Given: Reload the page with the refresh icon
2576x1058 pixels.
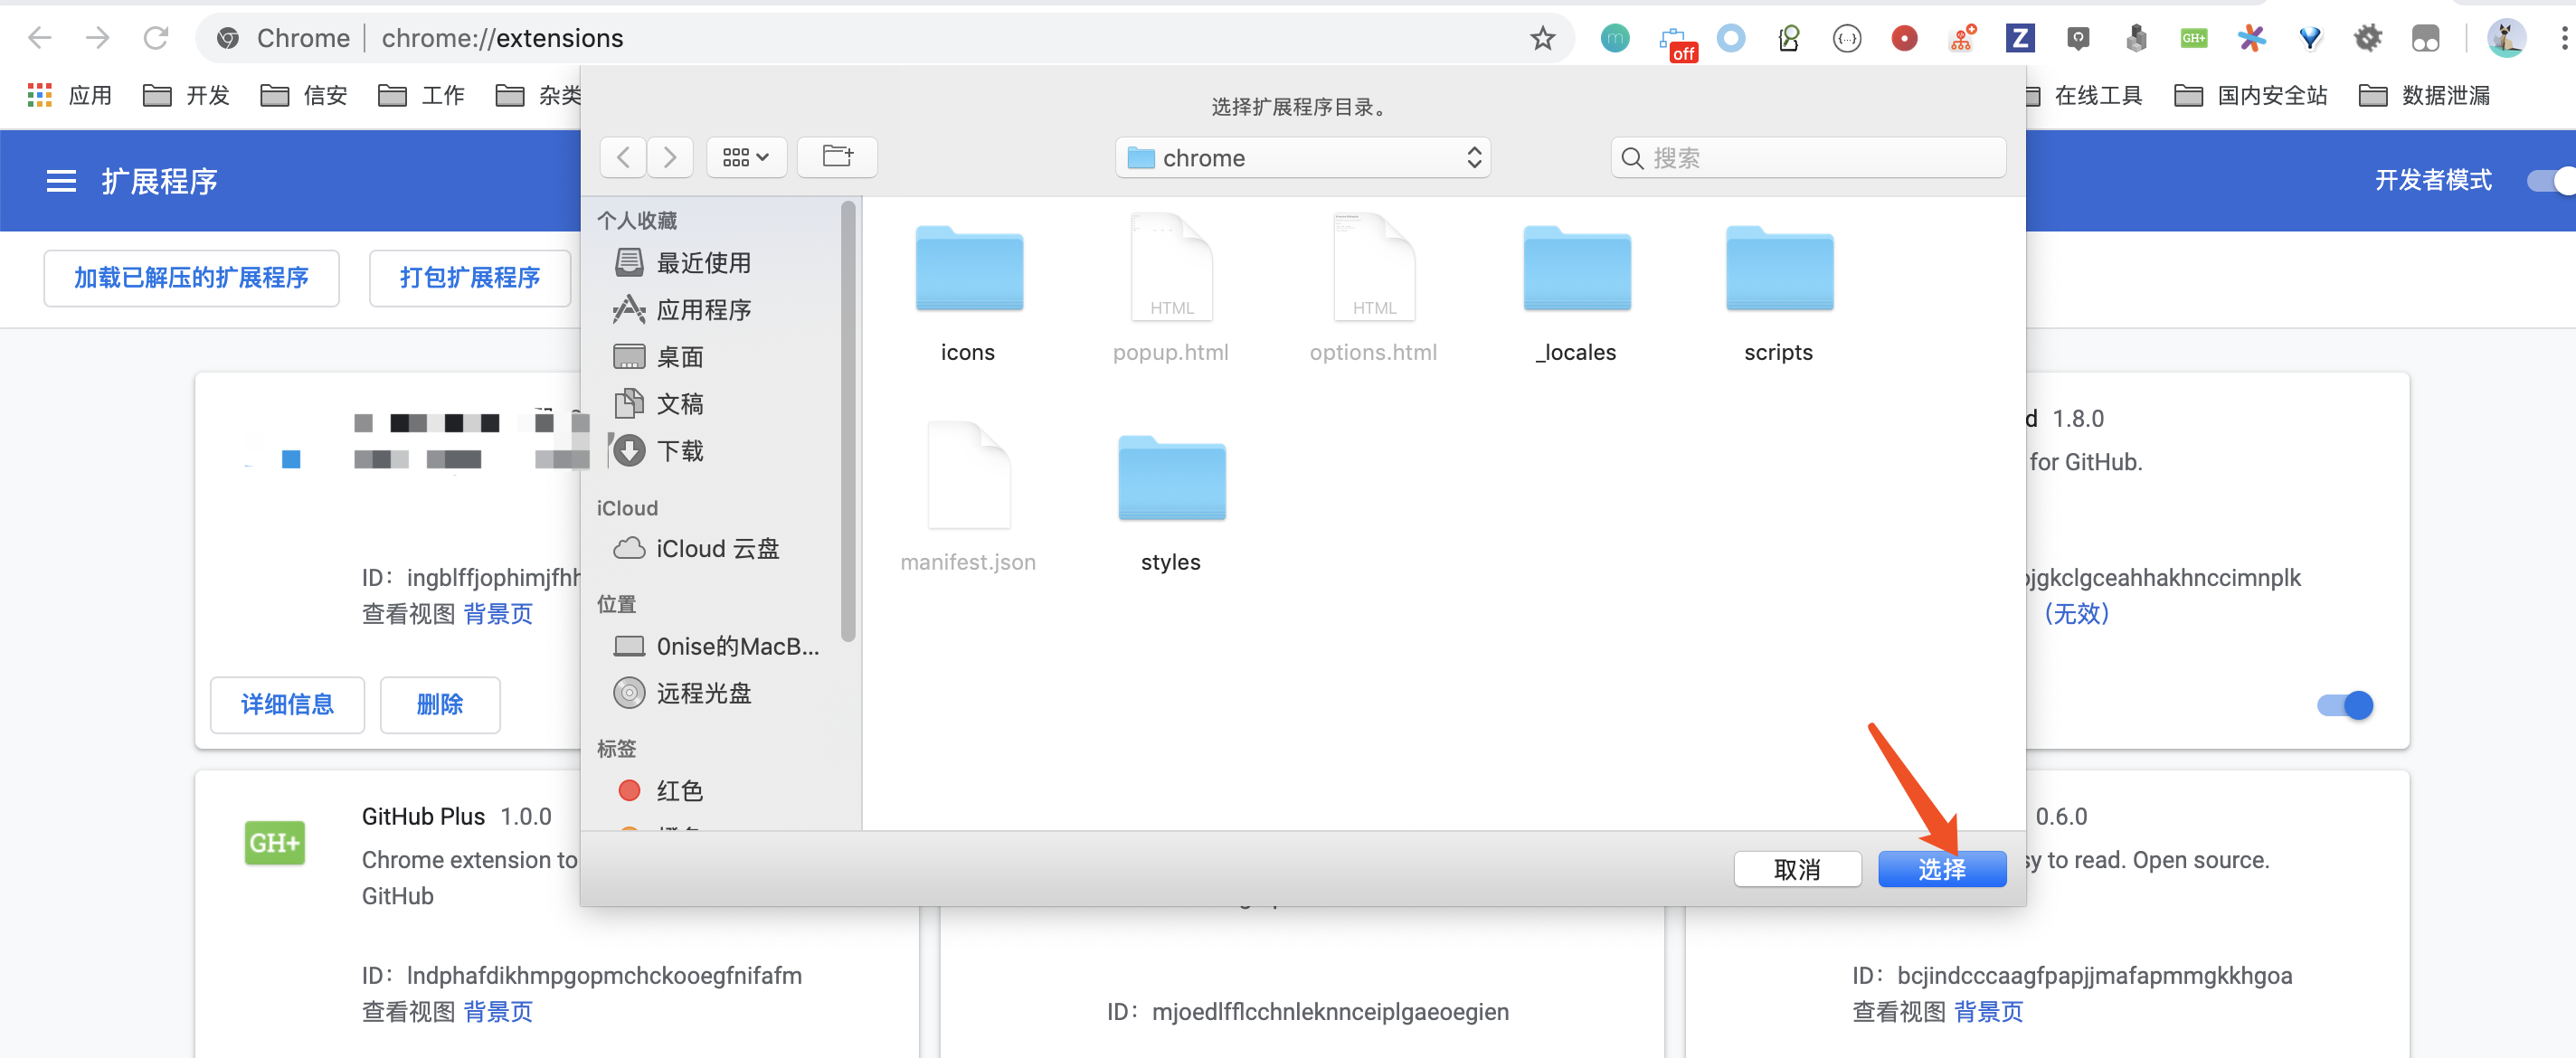Looking at the screenshot, I should tap(156, 38).
